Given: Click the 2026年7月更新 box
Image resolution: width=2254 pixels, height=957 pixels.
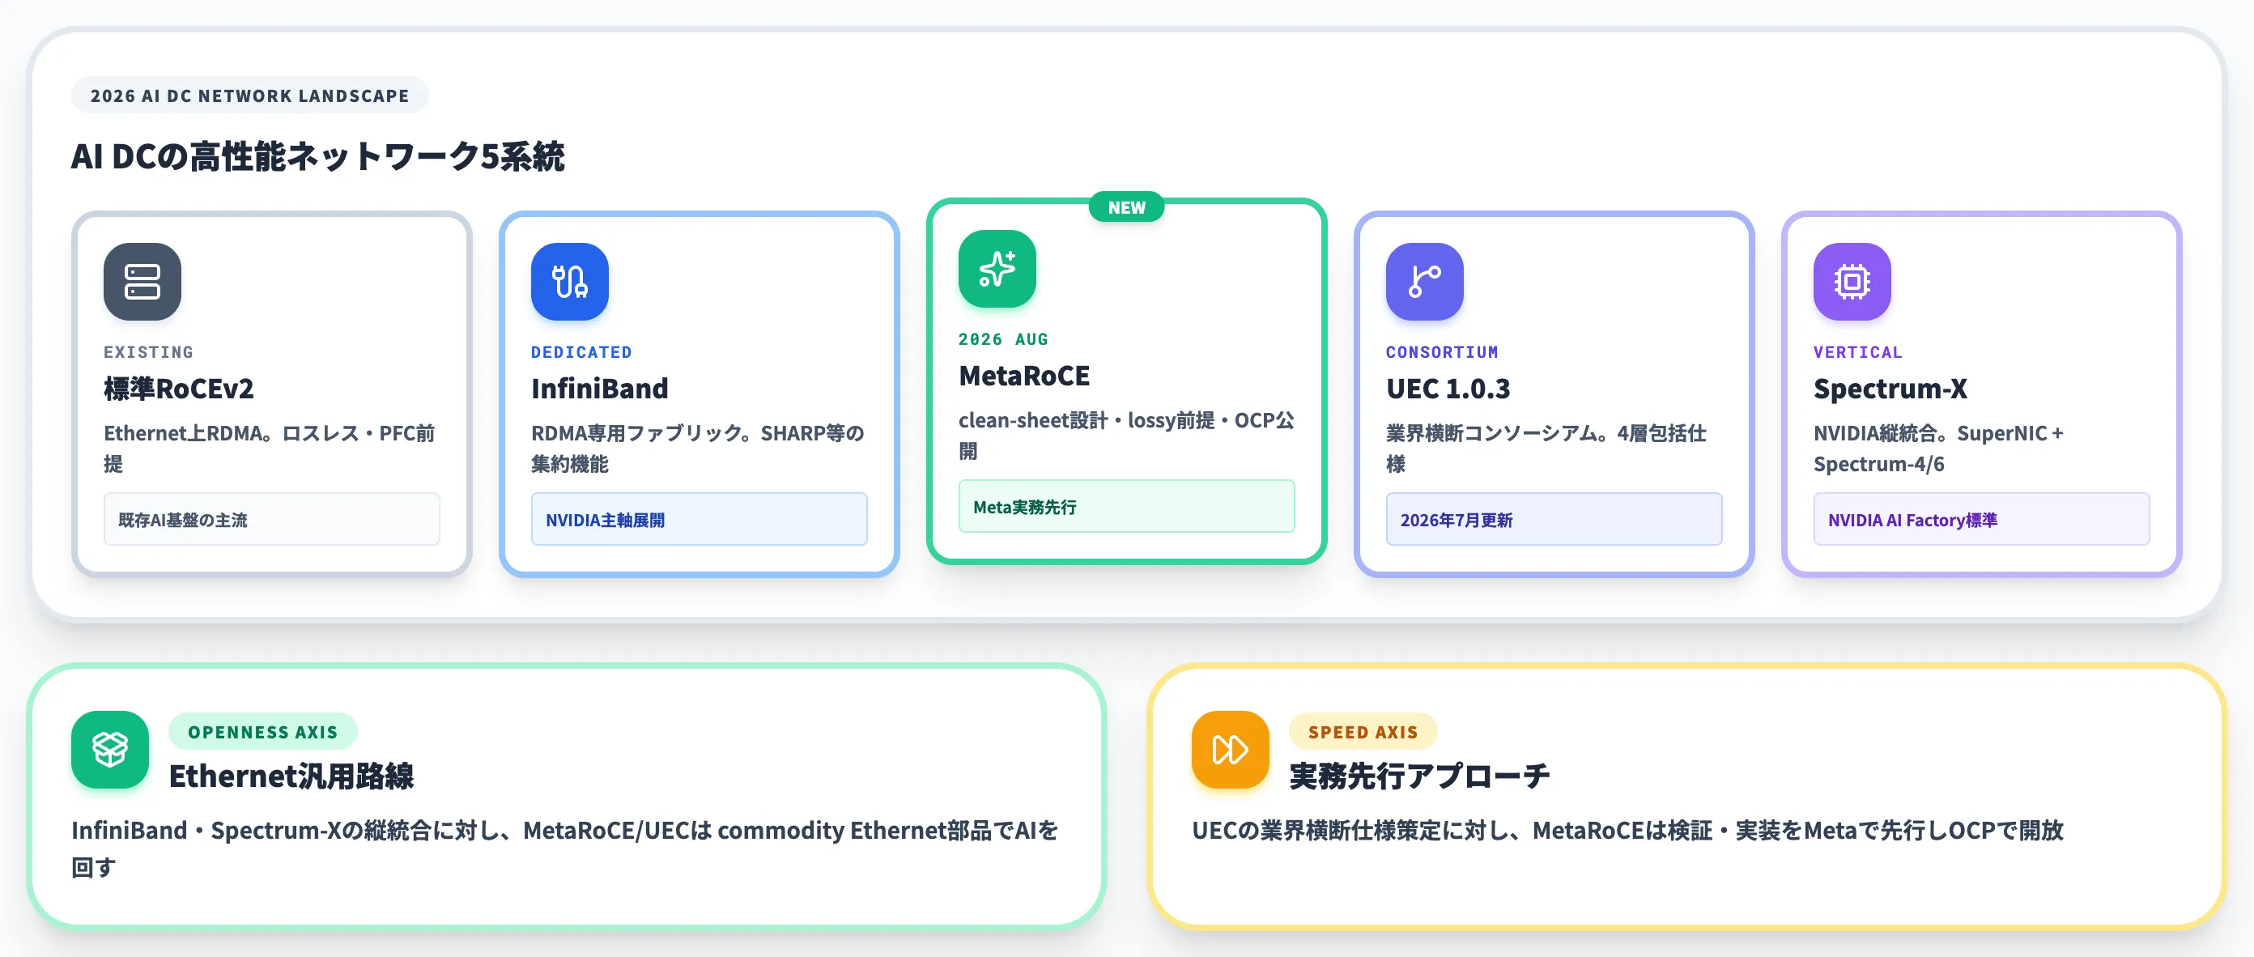Looking at the screenshot, I should click(x=1554, y=520).
